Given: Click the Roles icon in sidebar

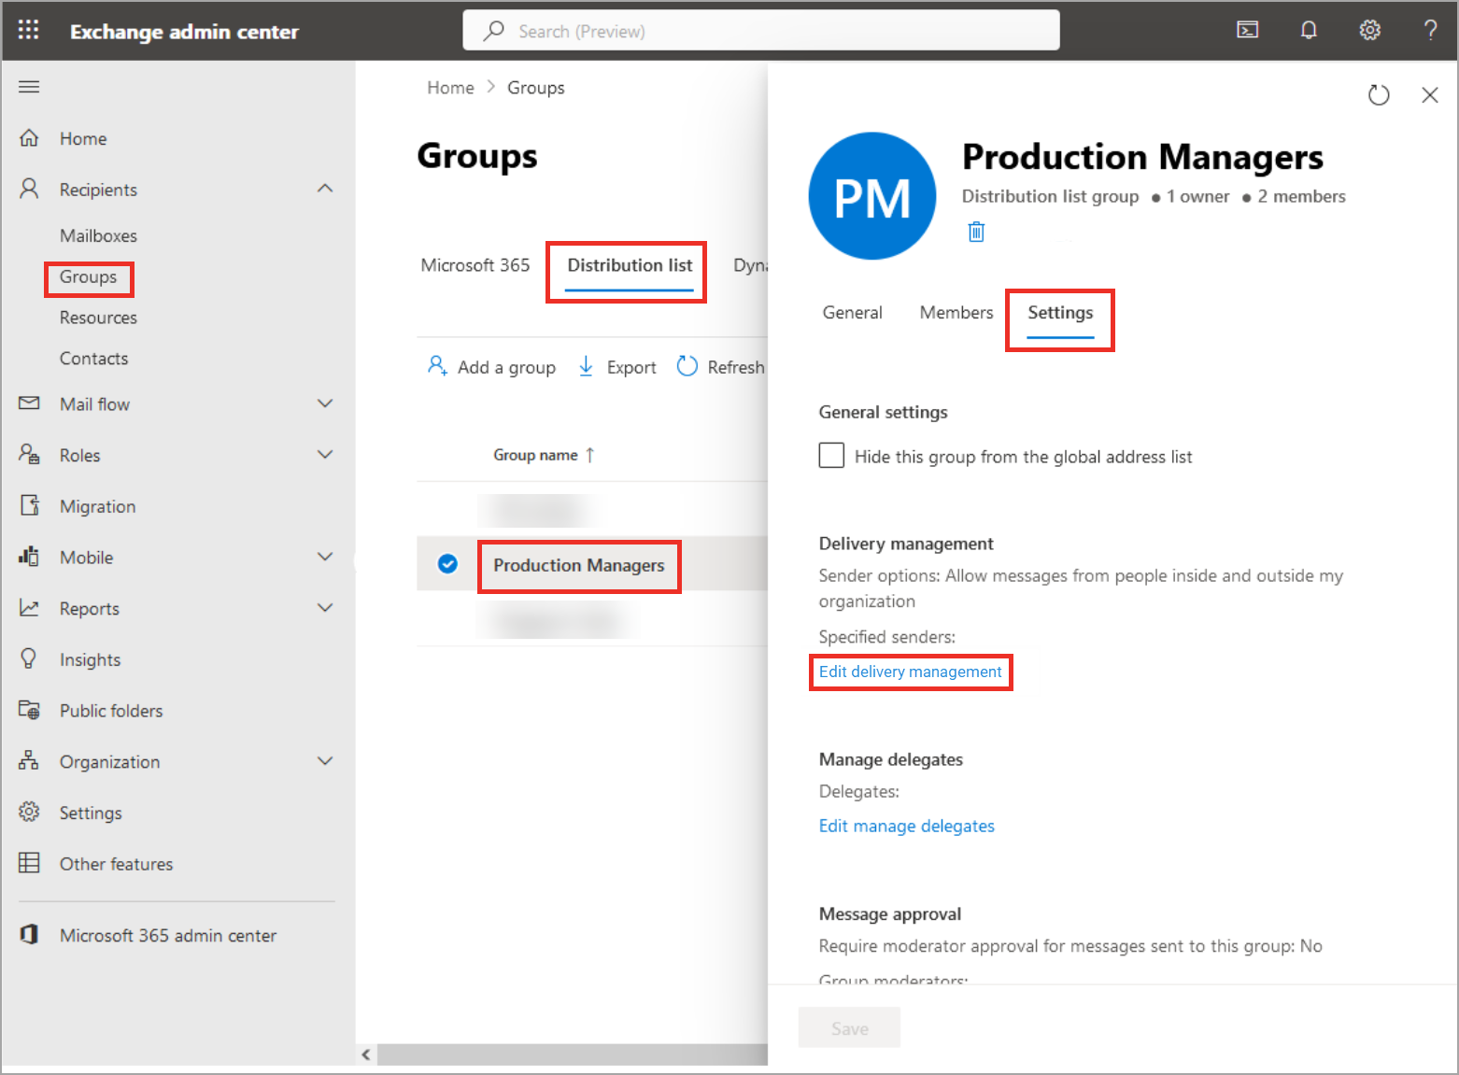Looking at the screenshot, I should 29,454.
